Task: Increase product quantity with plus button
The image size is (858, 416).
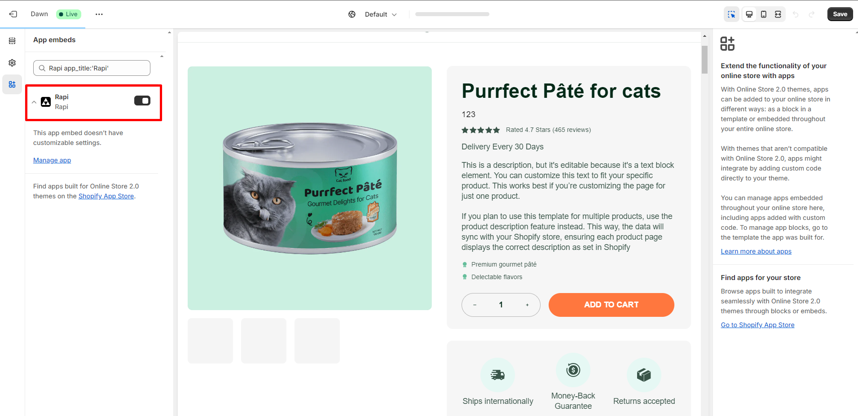Action: (527, 305)
